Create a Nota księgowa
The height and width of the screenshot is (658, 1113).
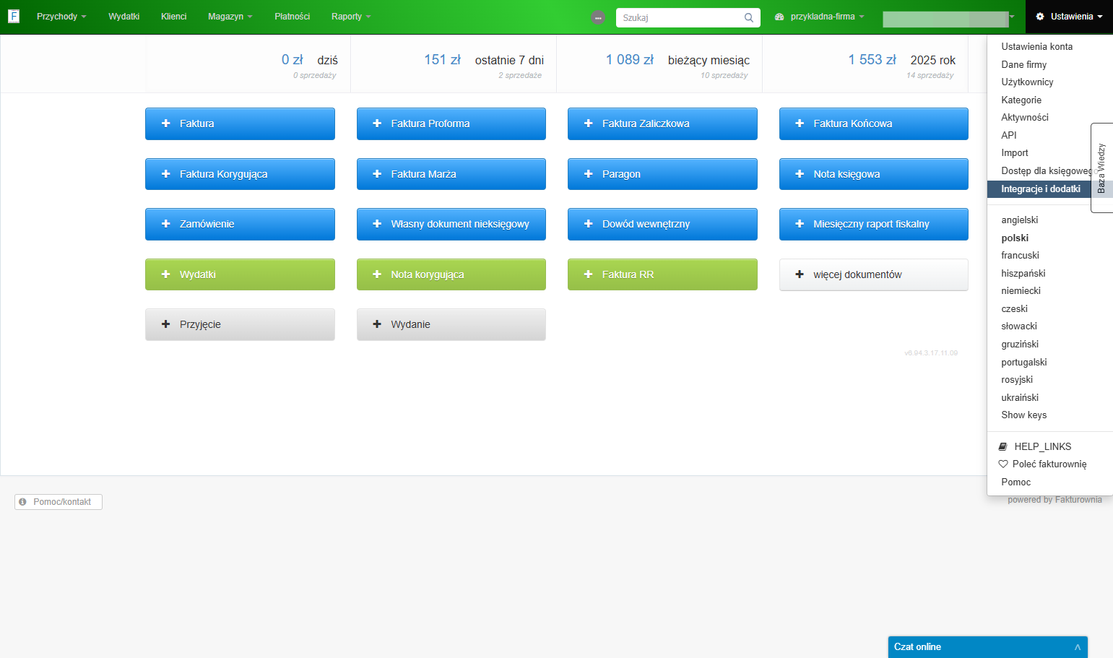tap(874, 174)
